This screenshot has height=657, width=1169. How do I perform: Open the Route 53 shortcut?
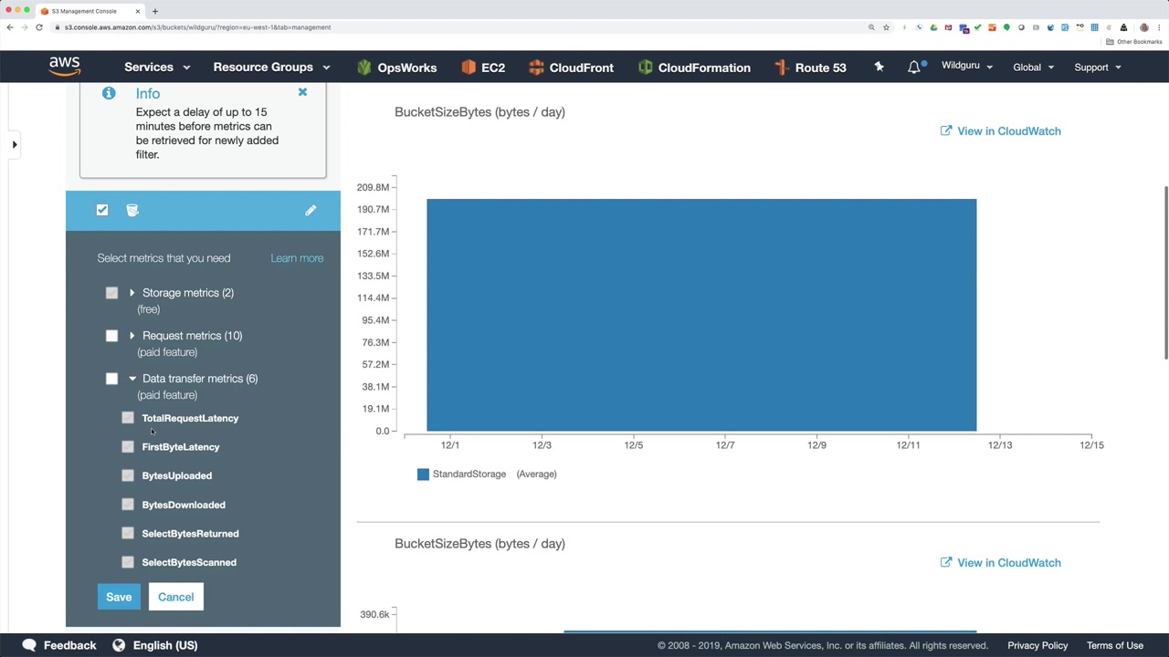(x=810, y=68)
